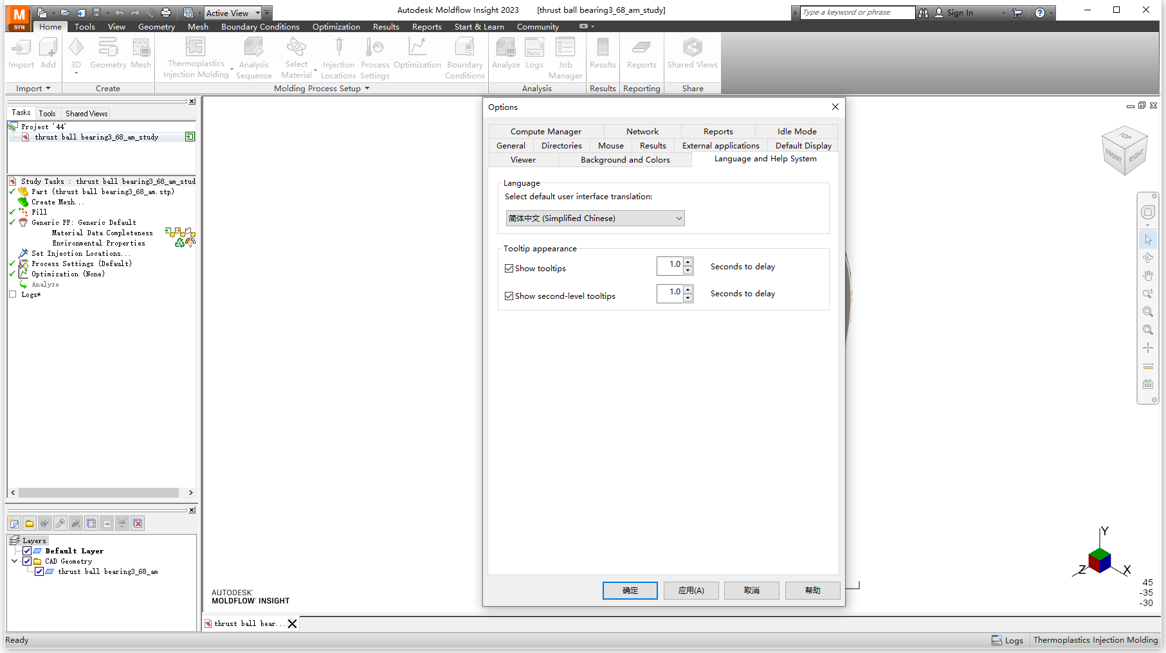Toggle thrust ball bearing3_68_am layer checkbox
1166x653 pixels.
pyautogui.click(x=39, y=571)
